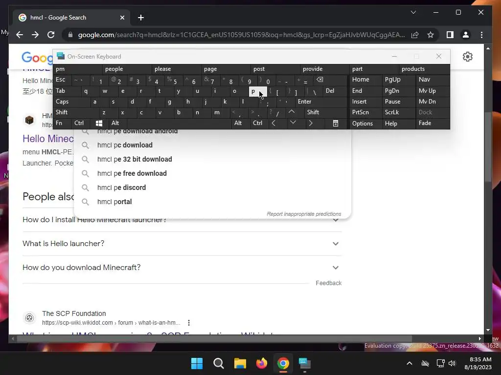Screen dimensions: 501x375
Task: Reload the Google search page
Action: (51, 35)
